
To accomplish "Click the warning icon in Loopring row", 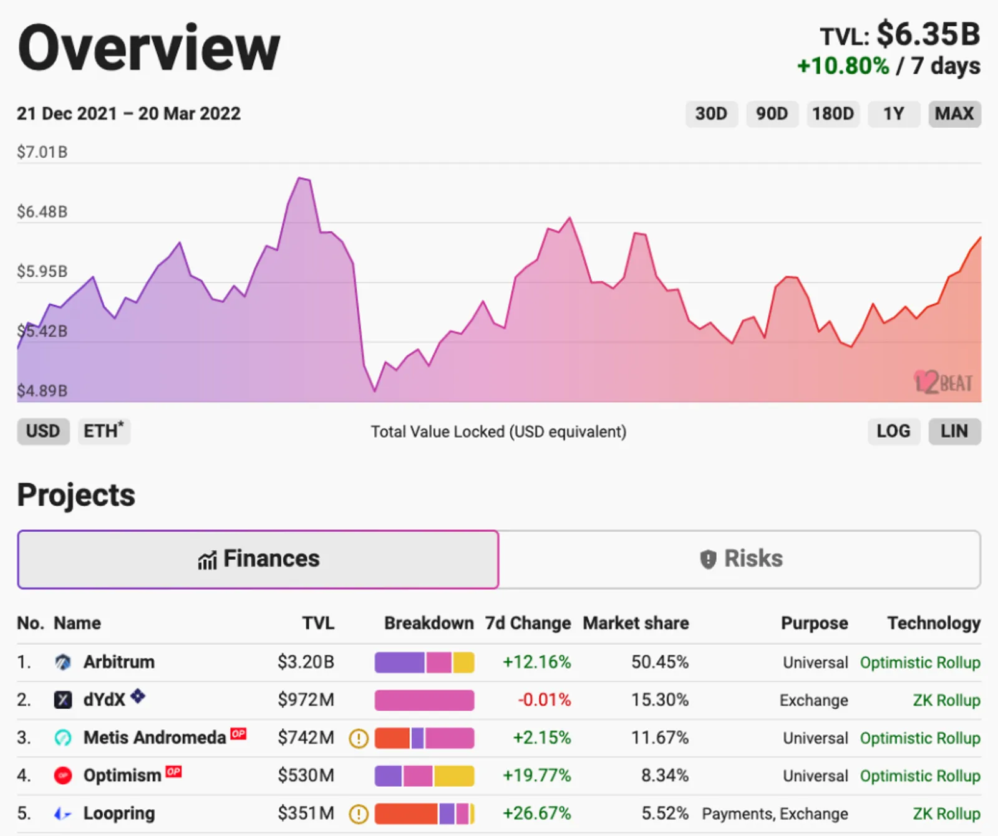I will (359, 814).
